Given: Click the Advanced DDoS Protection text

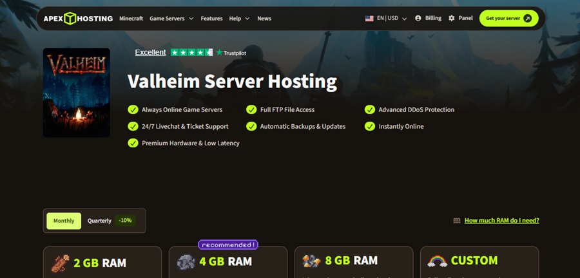Looking at the screenshot, I should click(416, 109).
